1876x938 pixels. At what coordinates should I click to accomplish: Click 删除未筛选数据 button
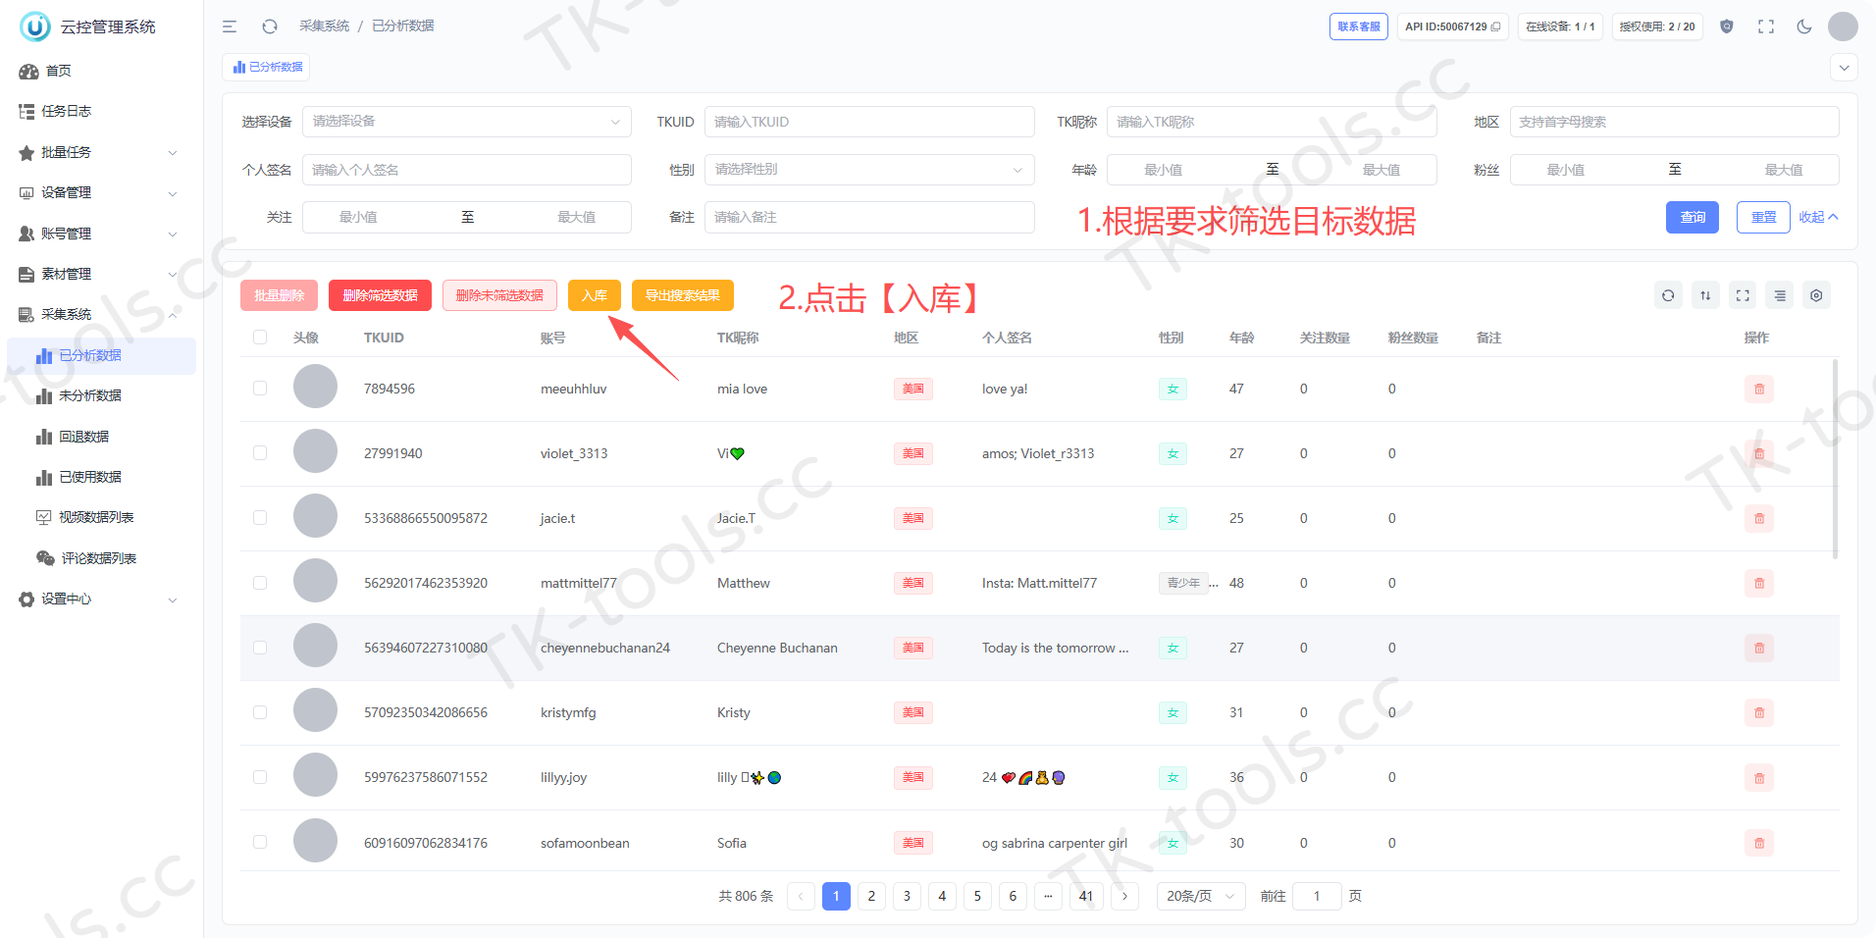[x=499, y=295]
